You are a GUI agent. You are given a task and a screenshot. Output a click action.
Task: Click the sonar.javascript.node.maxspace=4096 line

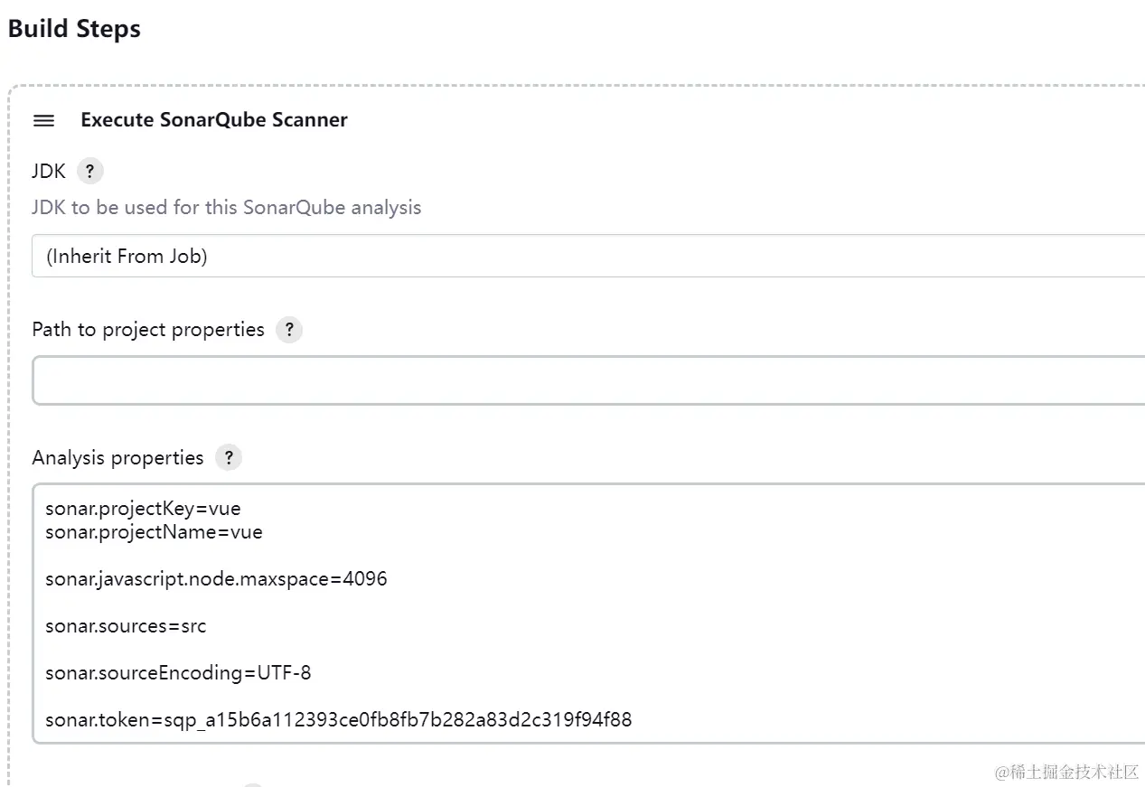click(x=216, y=579)
